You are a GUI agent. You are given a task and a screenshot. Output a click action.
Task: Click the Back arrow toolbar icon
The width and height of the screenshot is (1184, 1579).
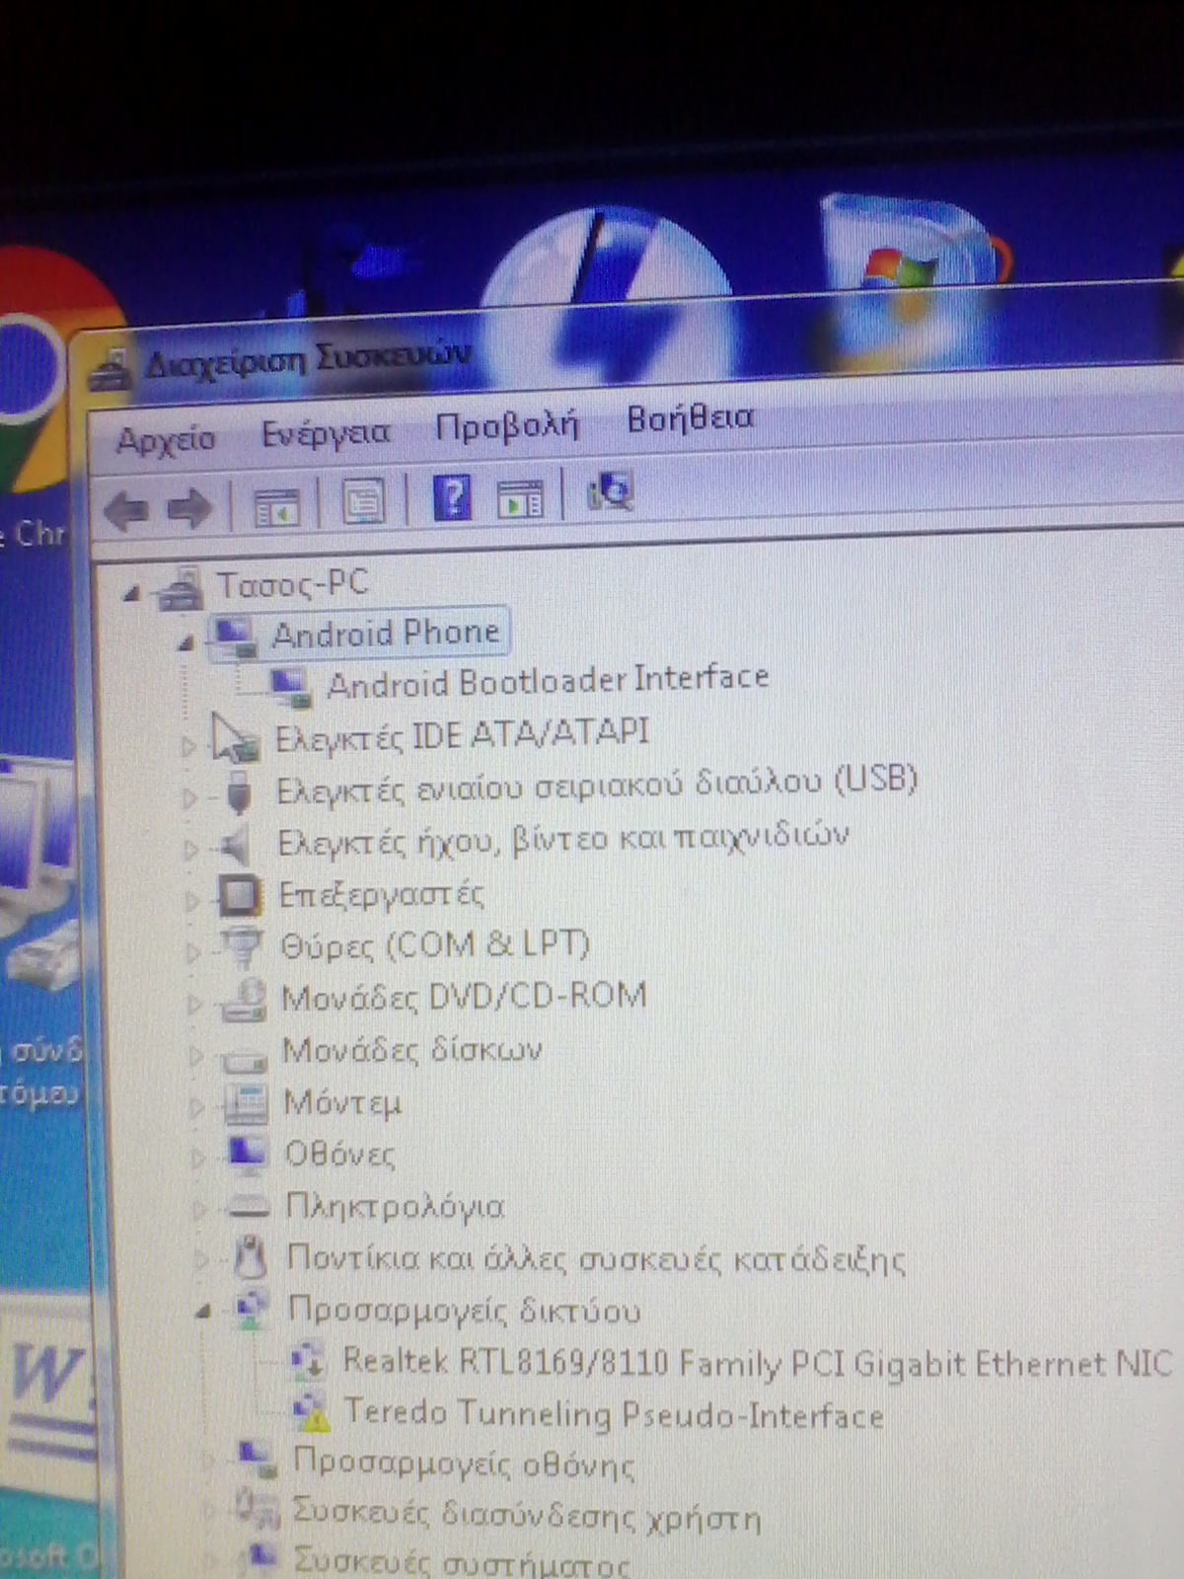click(125, 510)
